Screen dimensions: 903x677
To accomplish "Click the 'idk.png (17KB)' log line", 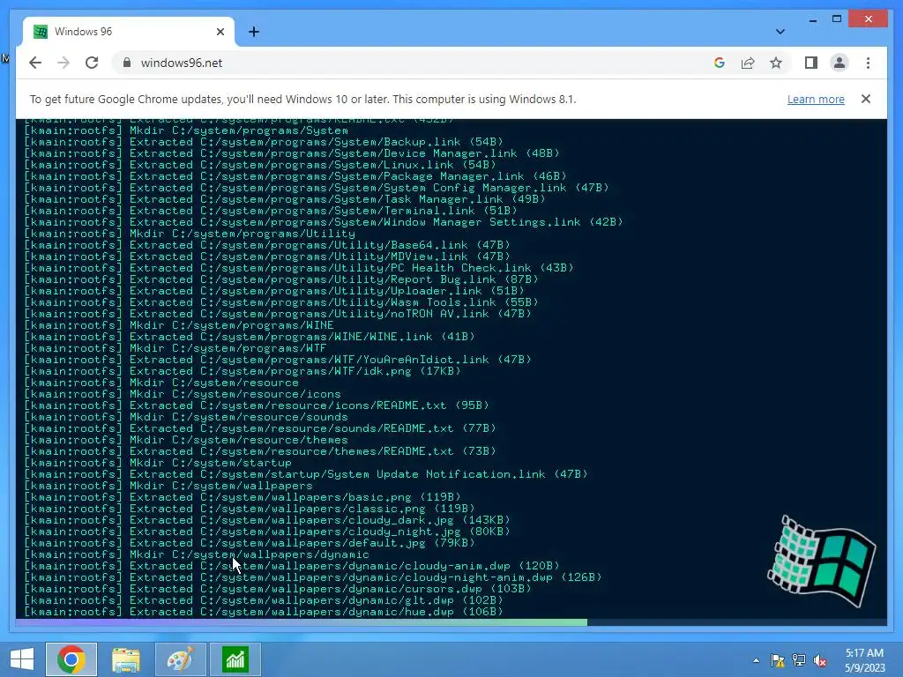I will click(243, 371).
